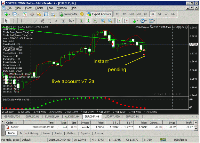The width and height of the screenshot is (200, 143).
Task: Toggle the Terminal window icon
Action: pos(46,14)
